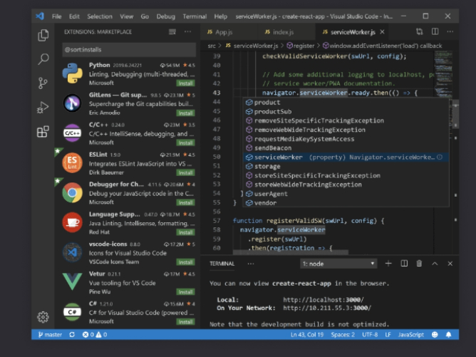
Task: Install the vscode-icons extension
Action: [185, 262]
